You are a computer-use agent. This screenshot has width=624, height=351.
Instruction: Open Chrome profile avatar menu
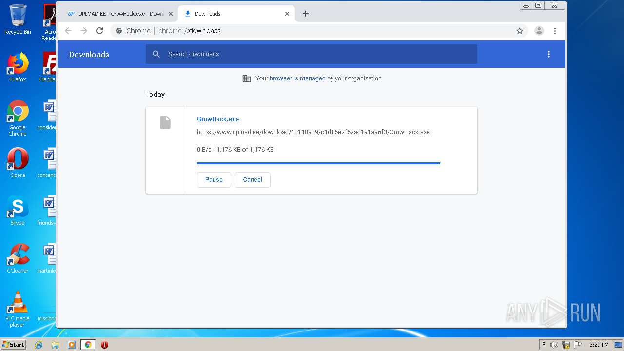pyautogui.click(x=539, y=31)
